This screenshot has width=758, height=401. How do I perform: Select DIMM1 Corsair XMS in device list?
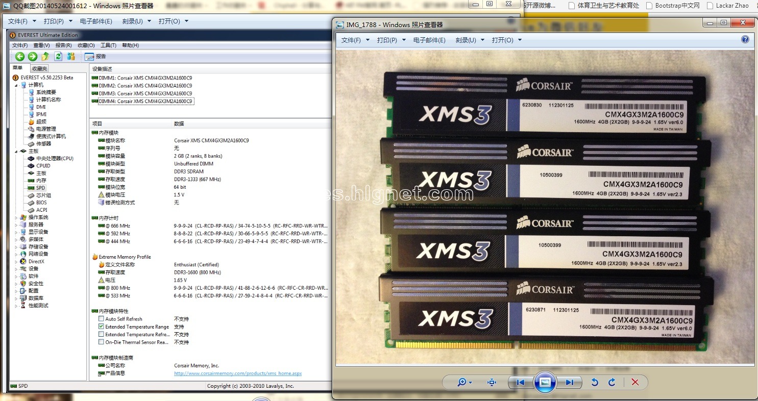[x=142, y=78]
